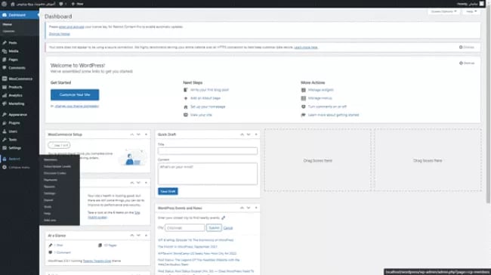Click icon beside Manage widgets
The image size is (491, 275).
303,90
